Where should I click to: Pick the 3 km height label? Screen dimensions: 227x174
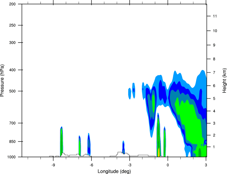coord(214,123)
